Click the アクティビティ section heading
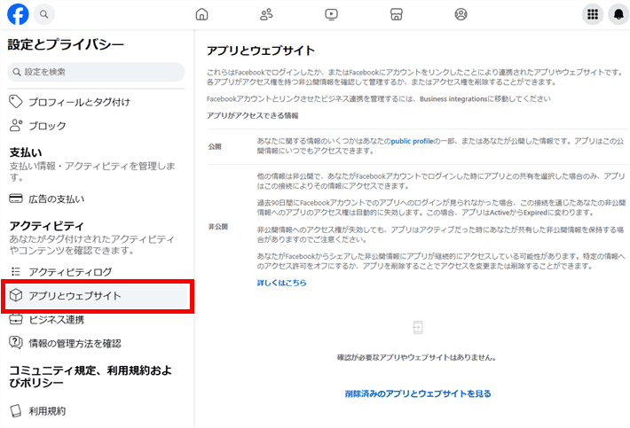 tap(47, 226)
